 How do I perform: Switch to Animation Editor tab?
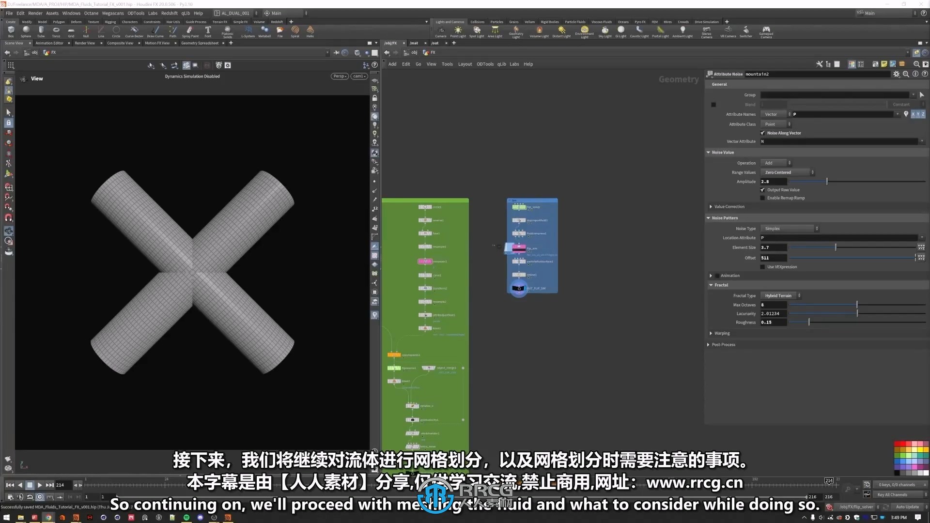[49, 43]
